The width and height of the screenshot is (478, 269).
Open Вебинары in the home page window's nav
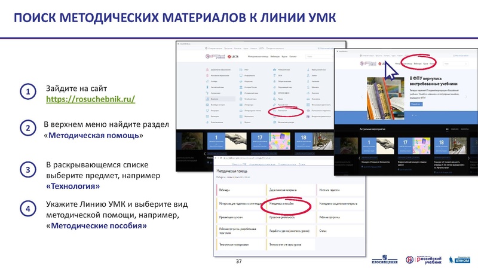click(x=418, y=63)
